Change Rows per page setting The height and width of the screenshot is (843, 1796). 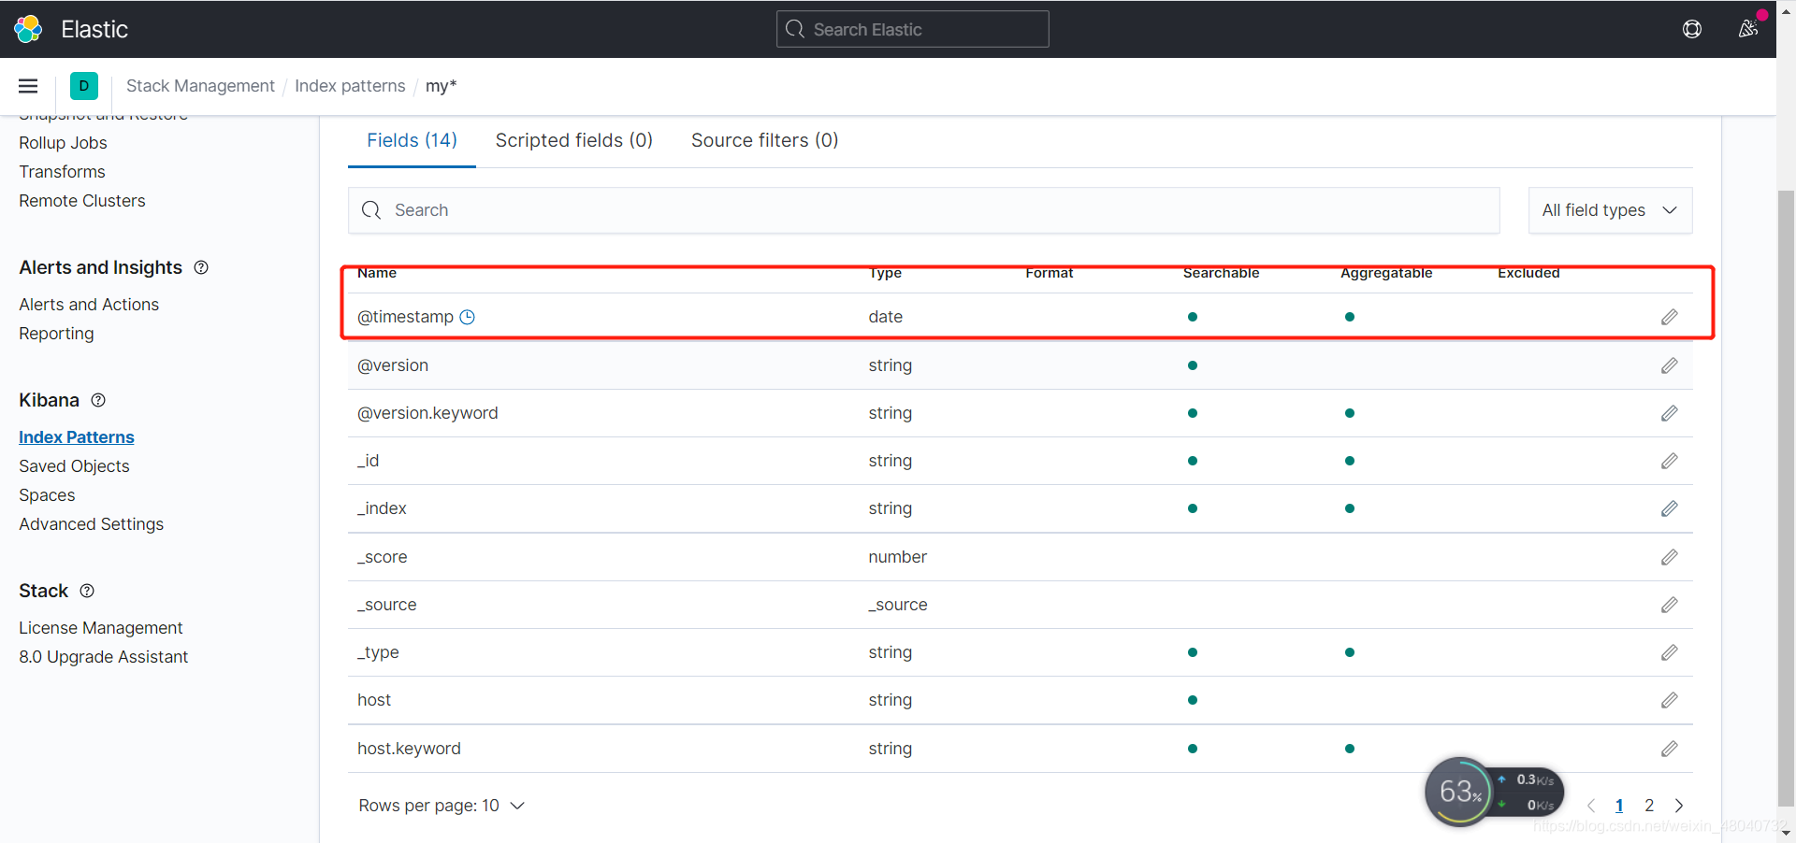(442, 806)
